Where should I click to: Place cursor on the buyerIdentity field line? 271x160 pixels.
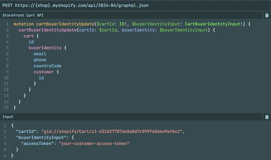click(x=45, y=48)
